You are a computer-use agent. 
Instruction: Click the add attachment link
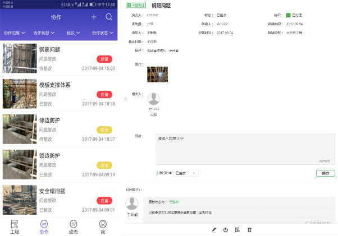point(165,173)
